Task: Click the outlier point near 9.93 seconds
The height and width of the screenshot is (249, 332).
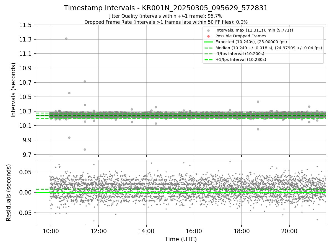Action: (69, 138)
